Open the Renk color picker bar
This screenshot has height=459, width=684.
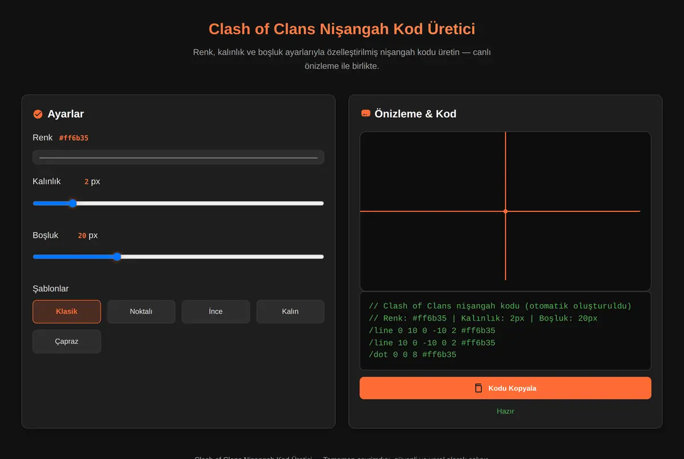click(178, 157)
